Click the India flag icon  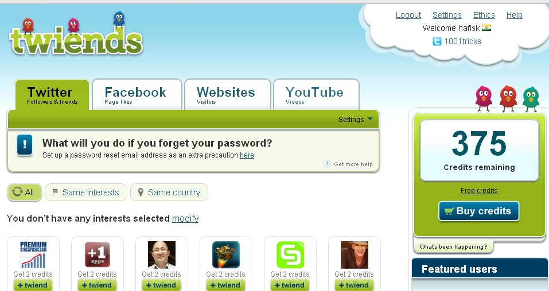[486, 28]
